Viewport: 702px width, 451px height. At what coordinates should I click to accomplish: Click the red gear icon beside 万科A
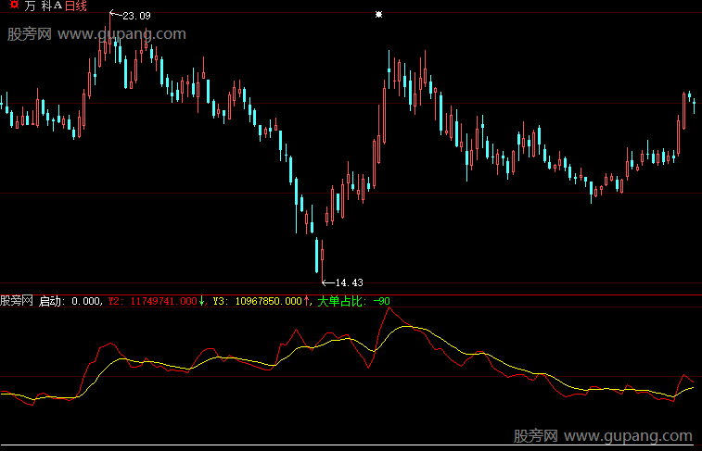[14, 5]
